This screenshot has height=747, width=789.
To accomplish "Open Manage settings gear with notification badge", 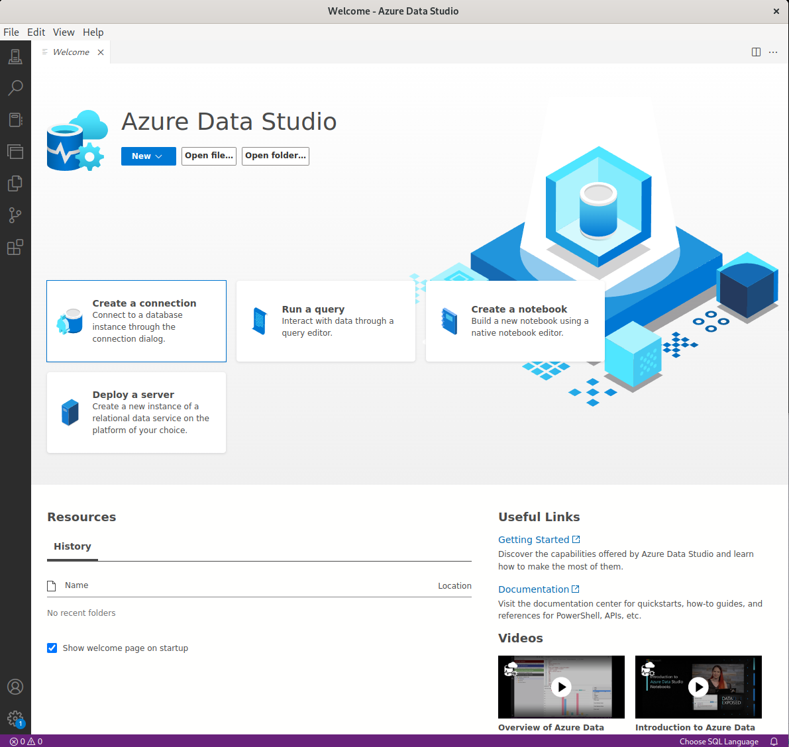I will [x=15, y=719].
